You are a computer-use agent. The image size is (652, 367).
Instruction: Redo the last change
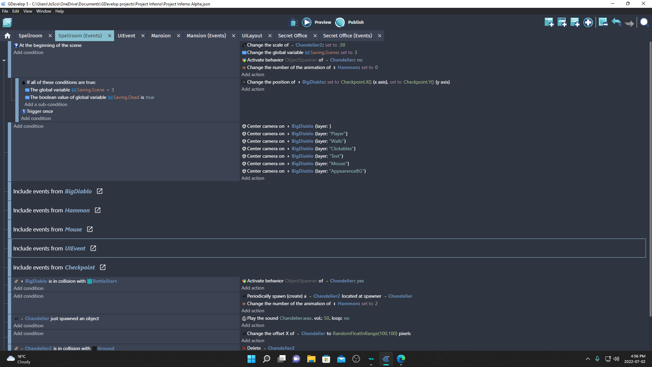tap(630, 22)
